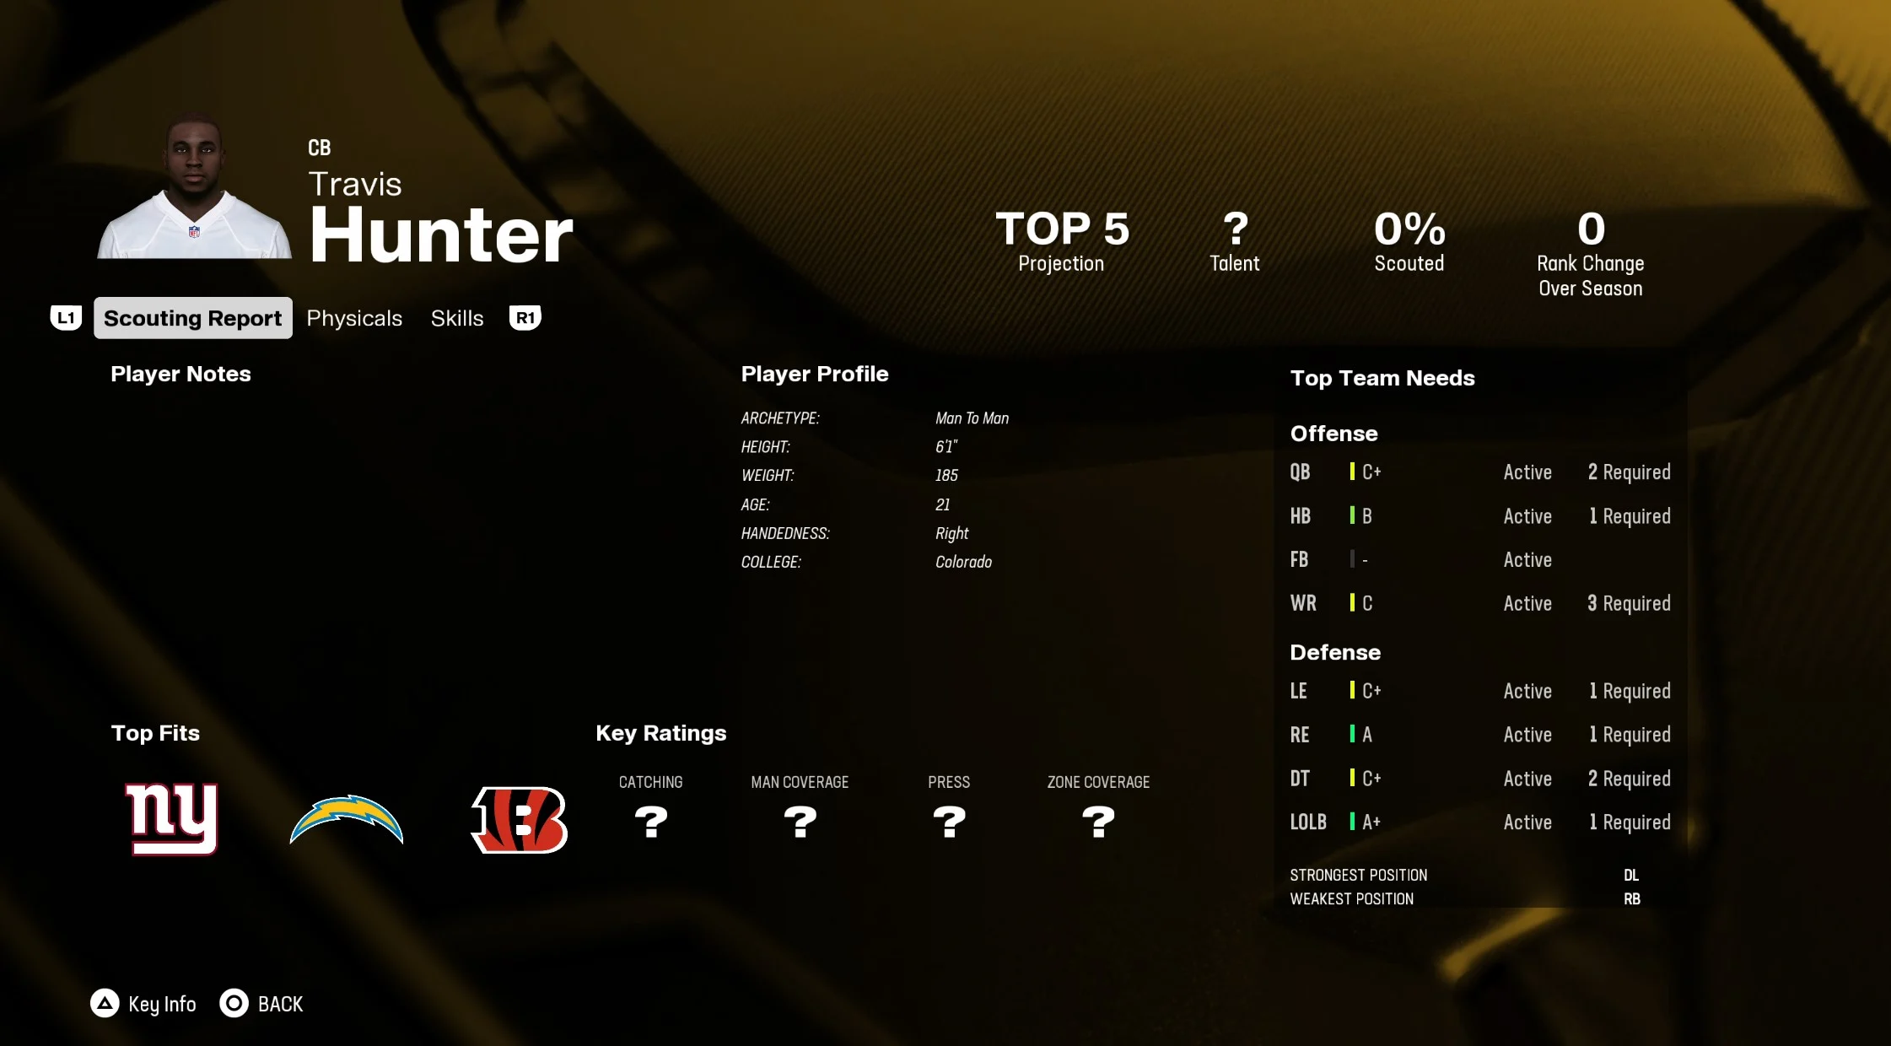Select the Cincinnati Bengals team logo
Screen dimensions: 1891x1046
(x=521, y=818)
